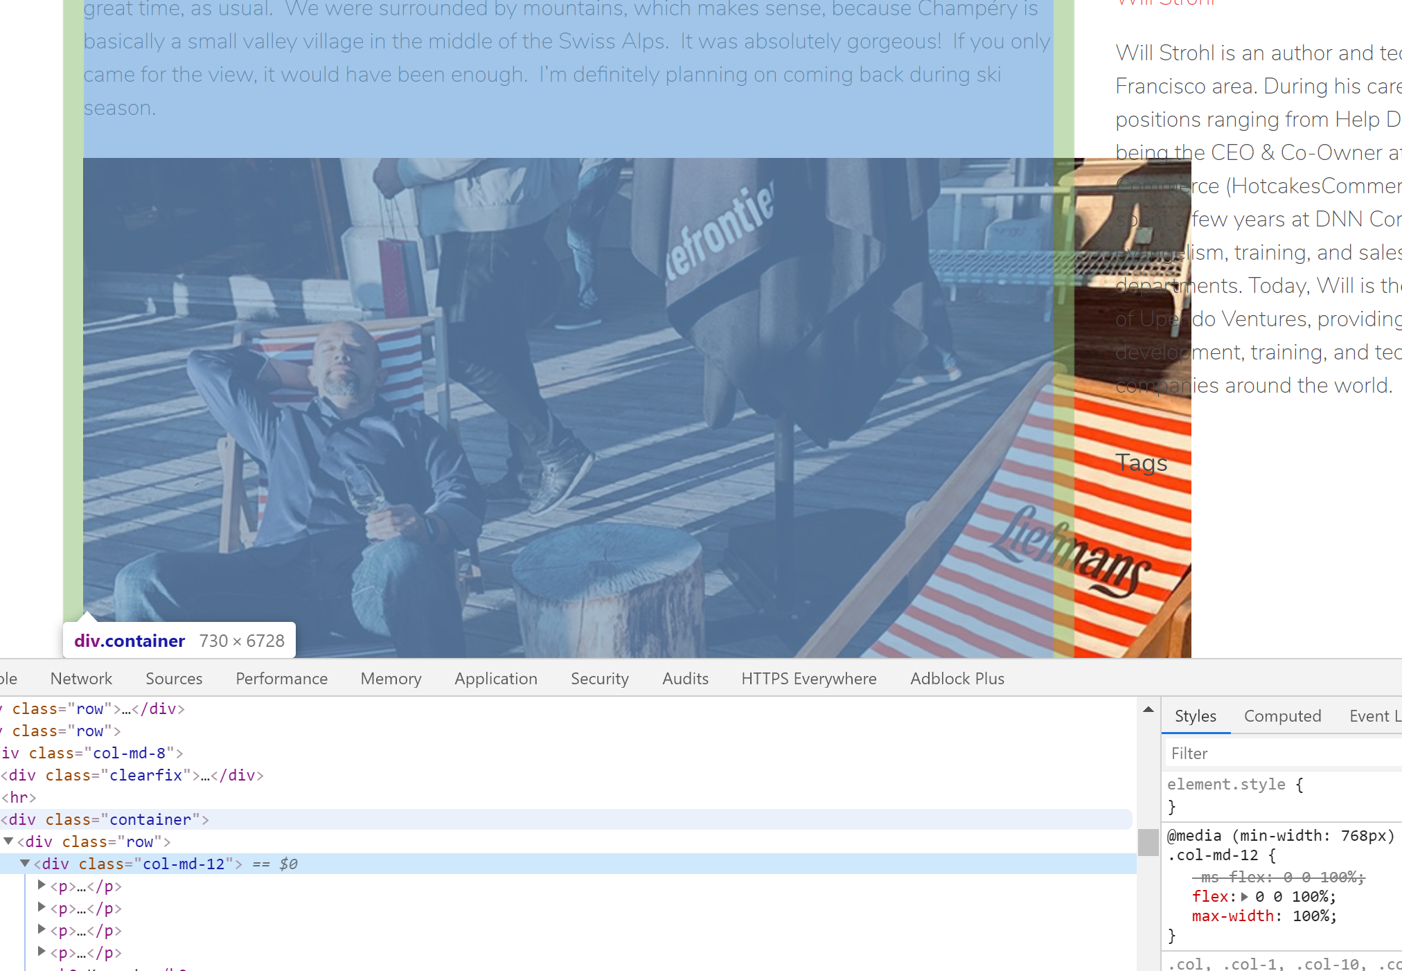
Task: Expand the flex shorthand property triangle
Action: [x=1245, y=897]
